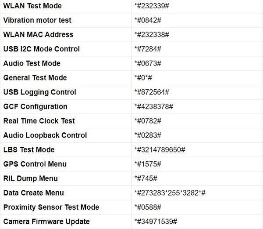This screenshot has height=229, width=263.
Task: Select the GCF Configuration code *#4238378#
Action: click(x=154, y=107)
